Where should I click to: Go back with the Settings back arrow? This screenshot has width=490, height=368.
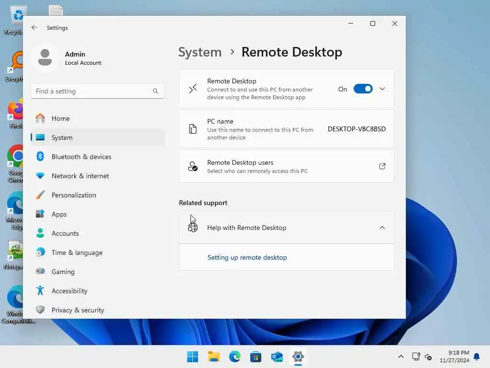pyautogui.click(x=34, y=27)
